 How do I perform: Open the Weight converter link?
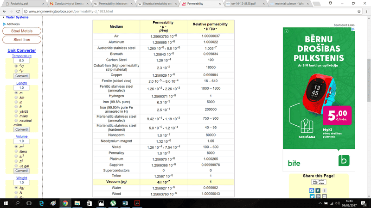click(21, 178)
